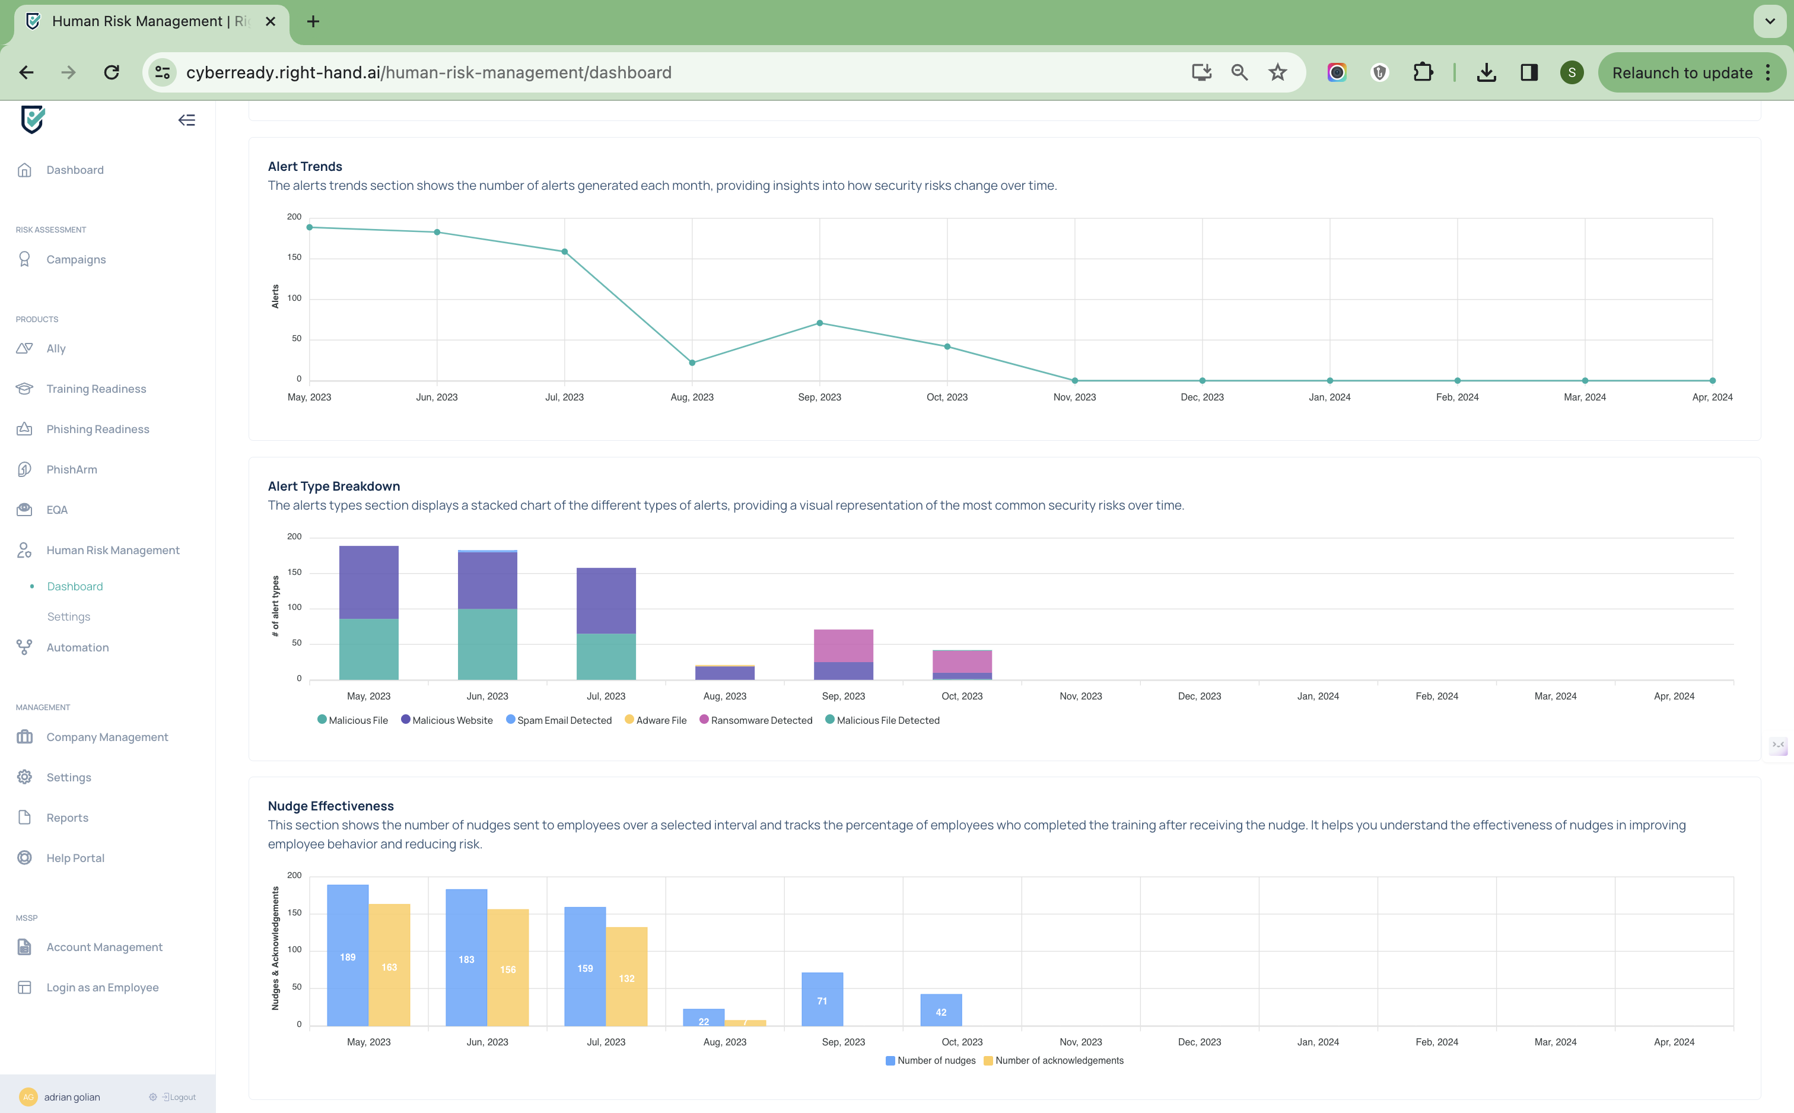Click the Help Portal lifebuoy icon
The width and height of the screenshot is (1794, 1113).
pyautogui.click(x=24, y=857)
